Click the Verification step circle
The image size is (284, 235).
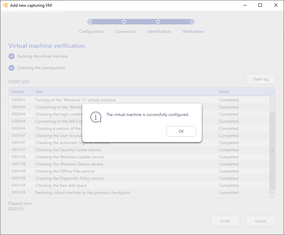(x=192, y=22)
